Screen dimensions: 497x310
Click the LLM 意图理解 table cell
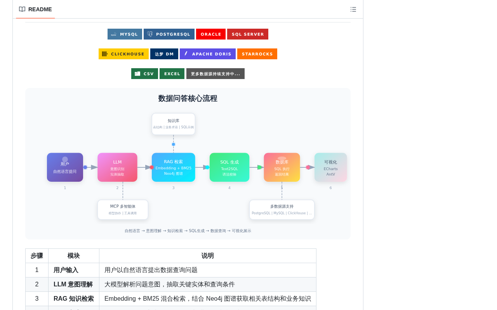point(74,284)
